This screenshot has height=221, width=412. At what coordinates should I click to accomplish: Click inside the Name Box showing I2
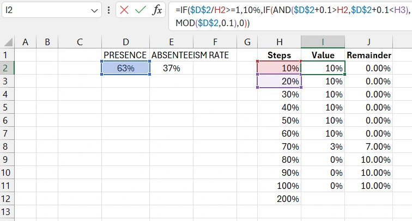(44, 10)
